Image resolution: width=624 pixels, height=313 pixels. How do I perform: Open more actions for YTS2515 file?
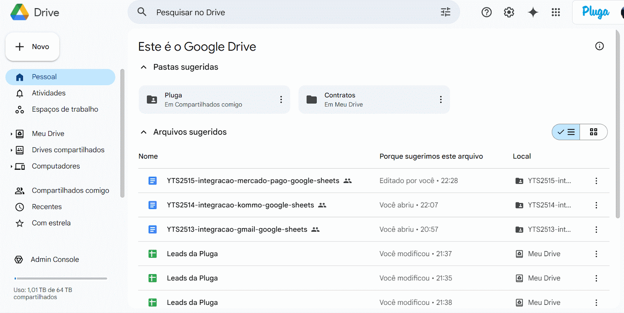coord(596,181)
